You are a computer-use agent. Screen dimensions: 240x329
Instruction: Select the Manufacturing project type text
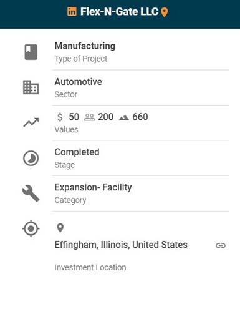[85, 46]
